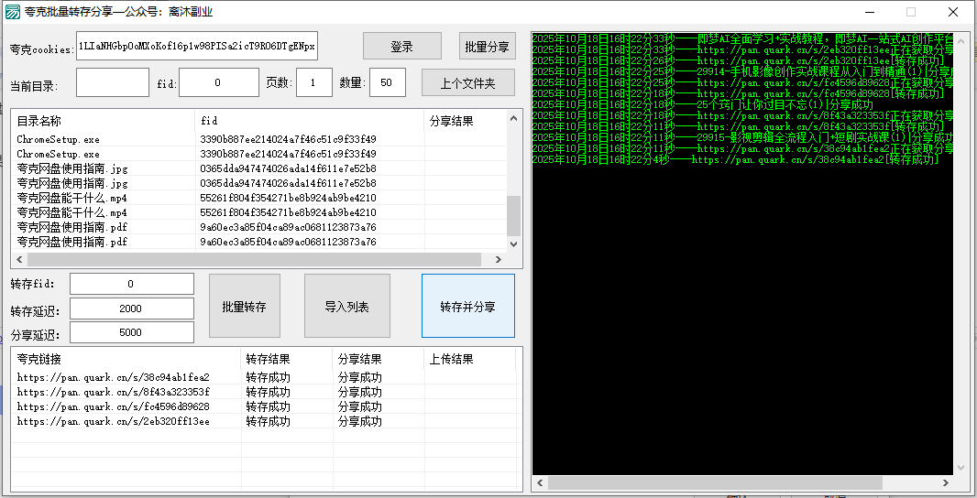Screen dimensions: 977x498
Task: Select the 页数 page number field
Action: 314,83
